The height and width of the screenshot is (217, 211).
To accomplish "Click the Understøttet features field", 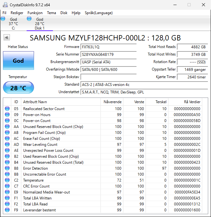I will click(x=144, y=92).
